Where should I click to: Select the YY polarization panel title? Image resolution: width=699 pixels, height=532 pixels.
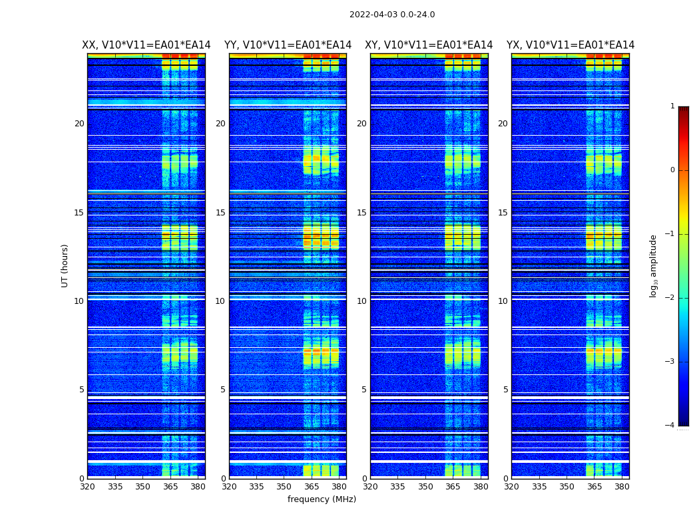(288, 45)
